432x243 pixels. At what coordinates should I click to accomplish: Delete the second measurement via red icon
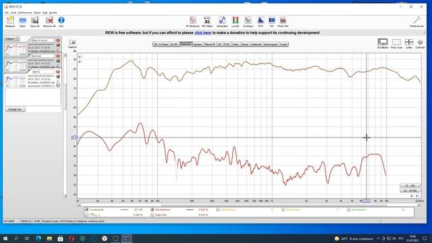pyautogui.click(x=58, y=56)
